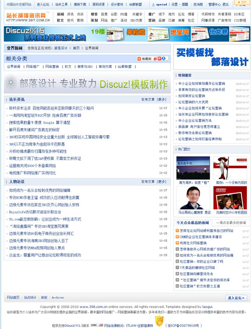Open article 360以不正当竞争为由起诉卡巴斯基
The width and height of the screenshot is (252, 329).
[37, 144]
